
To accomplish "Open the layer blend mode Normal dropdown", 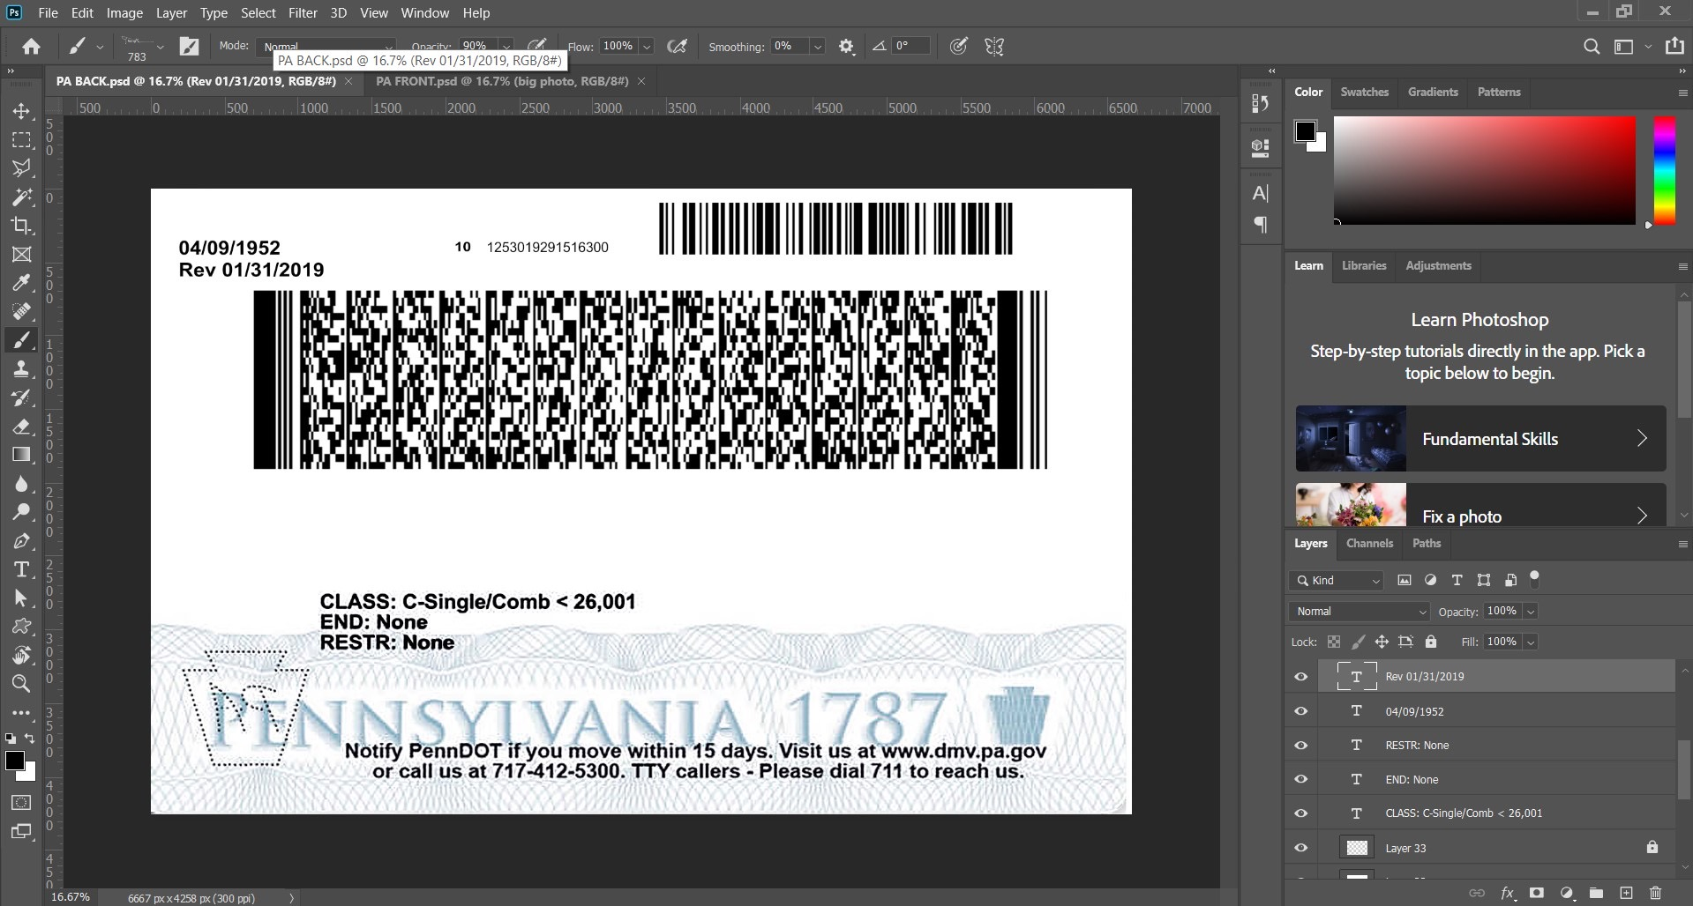I will coord(1359,612).
